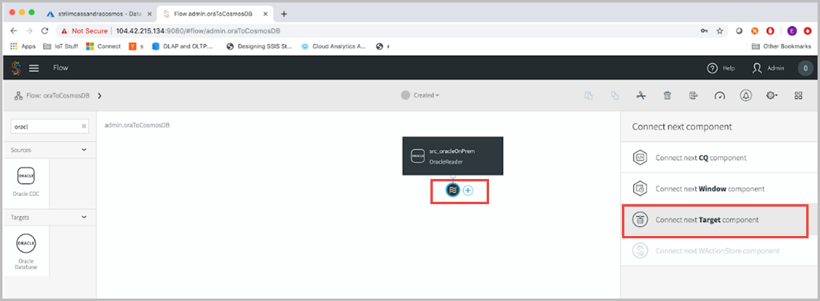The width and height of the screenshot is (820, 301).
Task: Select the src_oracleOnPrem OracleReader node
Action: click(453, 156)
